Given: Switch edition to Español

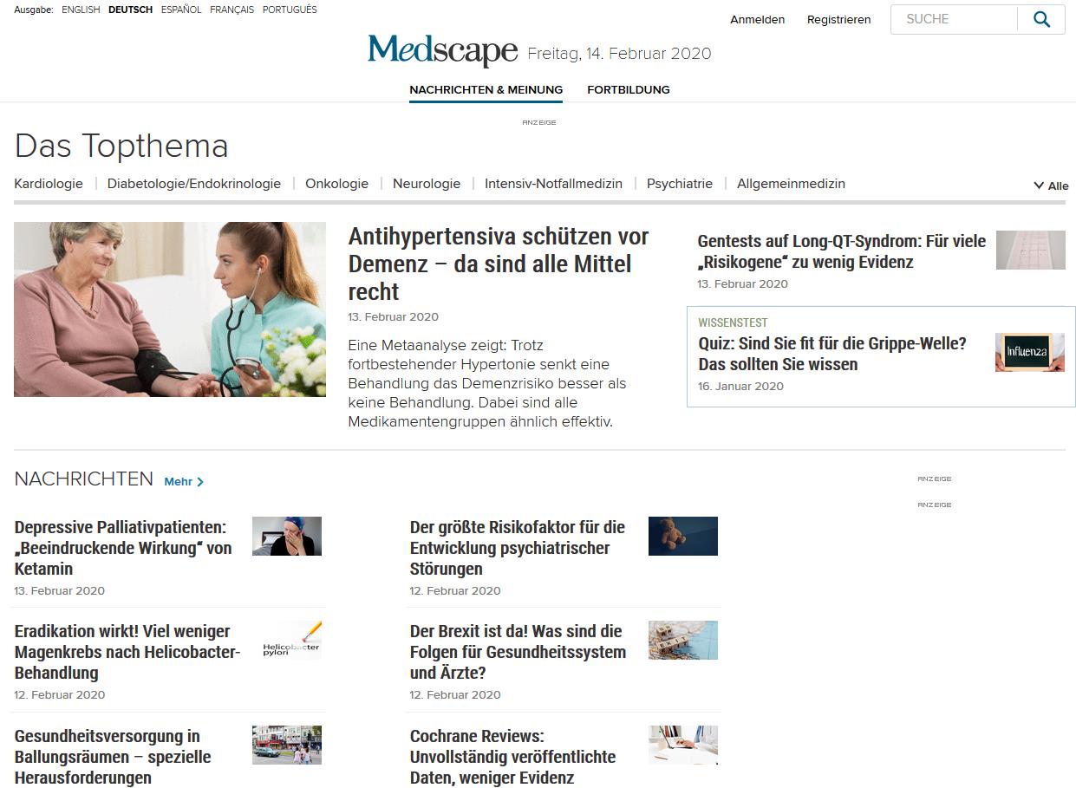Looking at the screenshot, I should pos(181,10).
